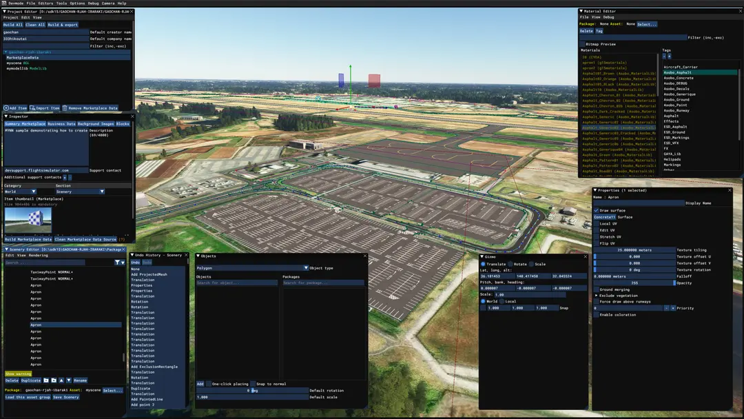
Task: Enable the Stretch UV checkbox
Action: coord(596,237)
